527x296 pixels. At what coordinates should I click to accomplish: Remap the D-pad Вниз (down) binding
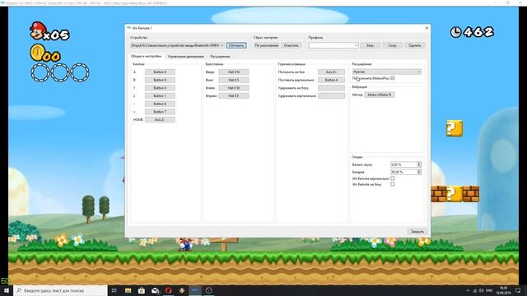coord(234,80)
